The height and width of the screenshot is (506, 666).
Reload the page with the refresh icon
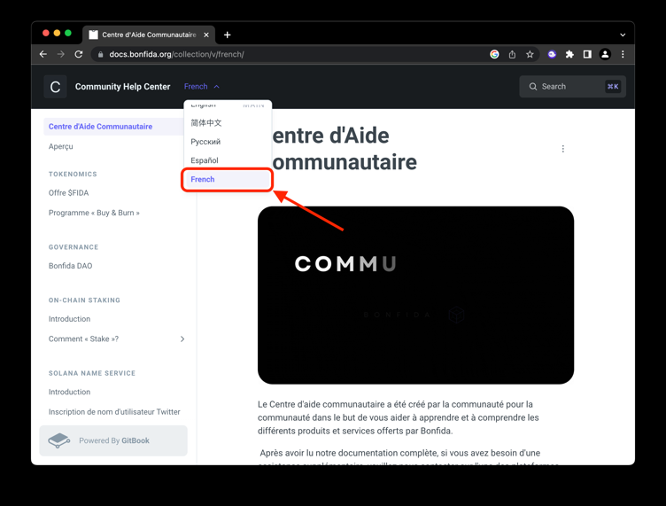79,54
